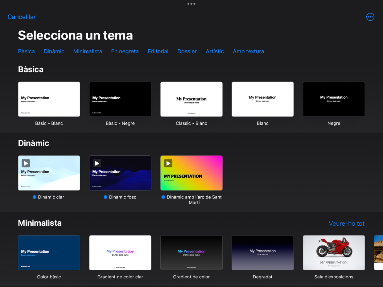Viewport: 383px width, 287px height.
Task: Jump to Amb textura category tab
Action: click(248, 51)
